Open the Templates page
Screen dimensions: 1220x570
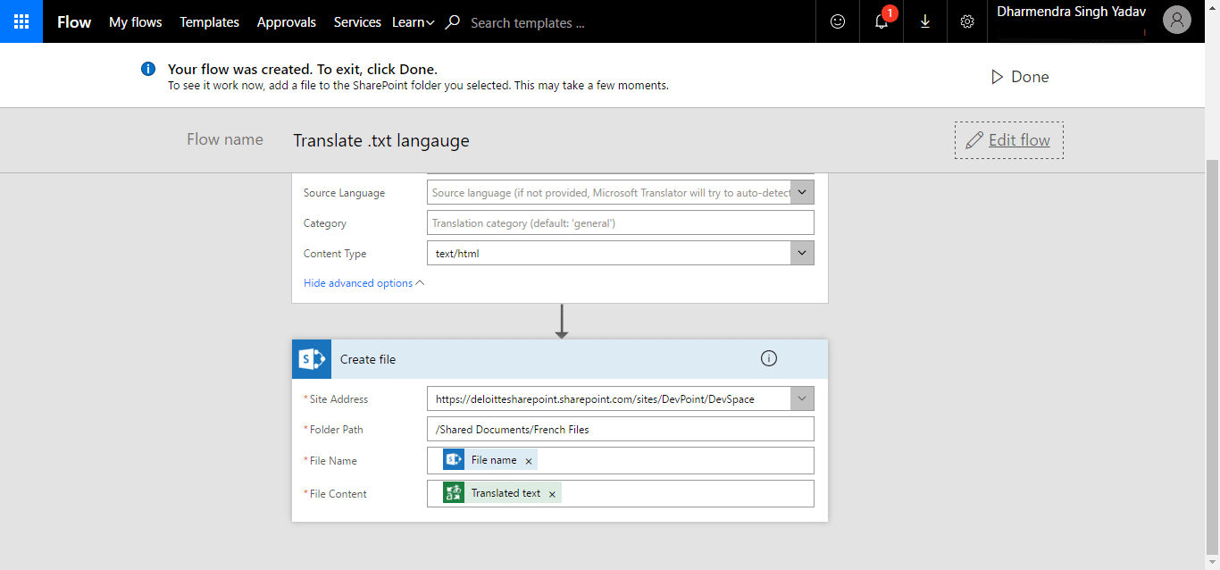click(210, 22)
